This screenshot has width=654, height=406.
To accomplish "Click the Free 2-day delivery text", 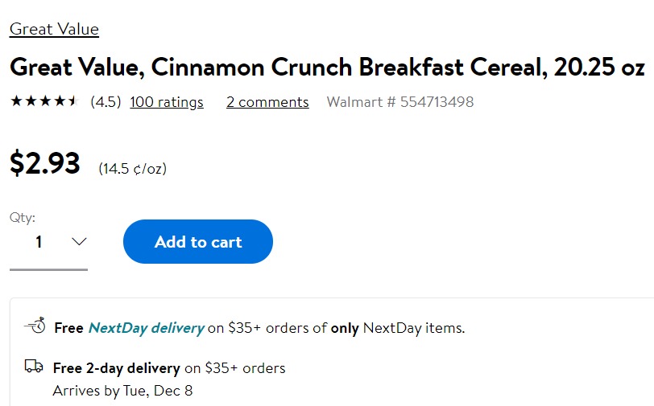I will tap(116, 368).
